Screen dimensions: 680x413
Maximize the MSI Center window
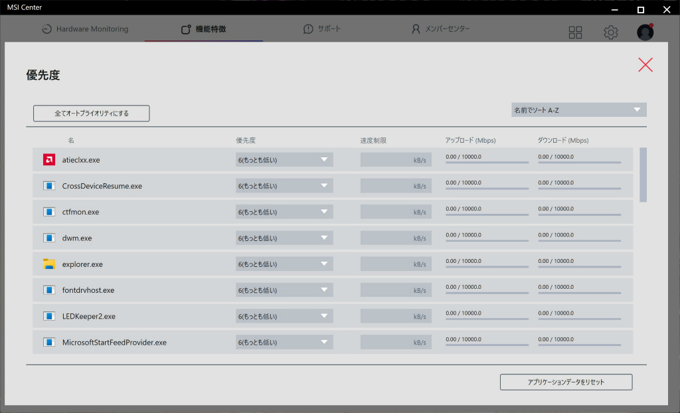[x=641, y=9]
